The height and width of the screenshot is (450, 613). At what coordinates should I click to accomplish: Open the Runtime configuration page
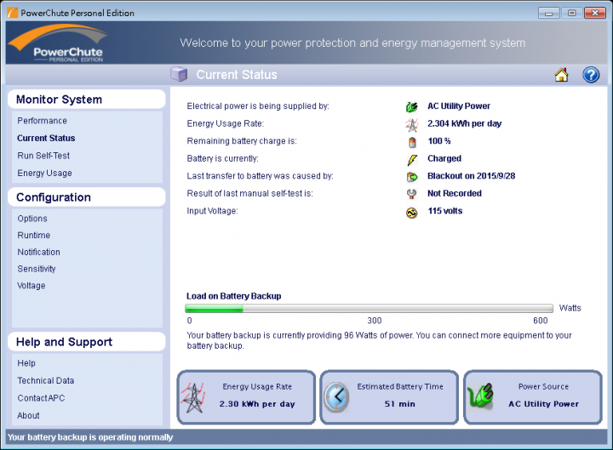point(33,235)
